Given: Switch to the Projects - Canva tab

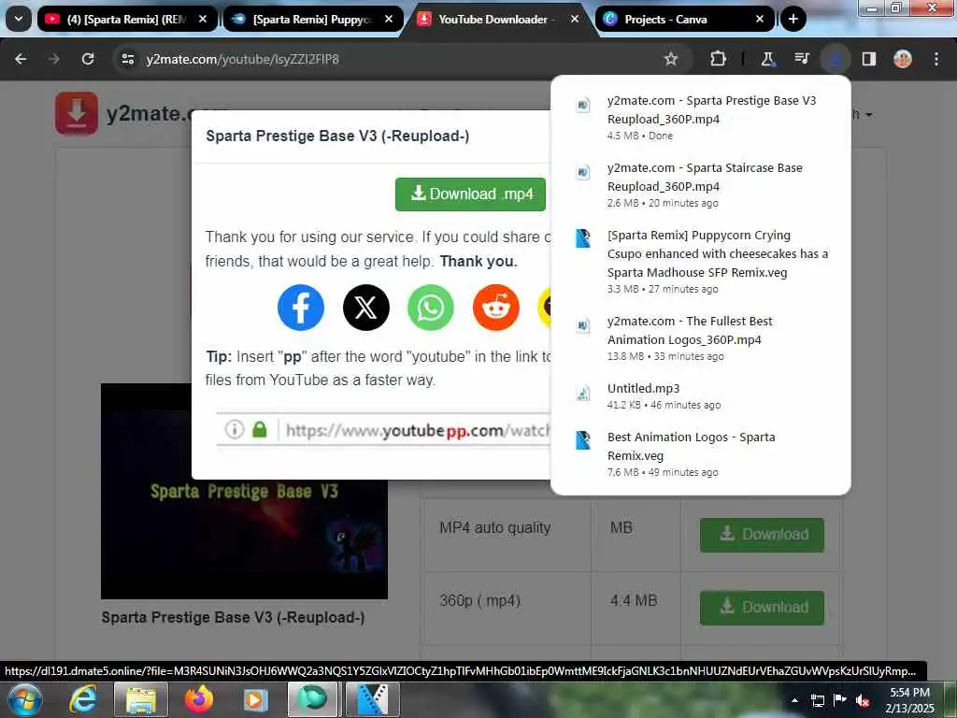Looking at the screenshot, I should [x=683, y=19].
